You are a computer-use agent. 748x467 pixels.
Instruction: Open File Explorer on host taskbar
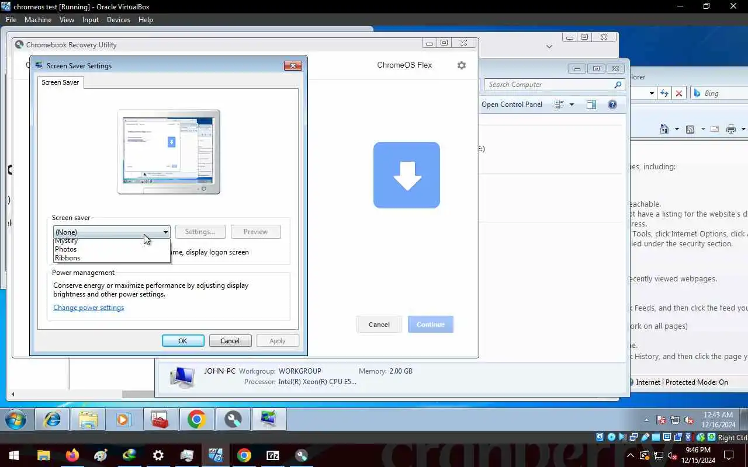tap(44, 455)
